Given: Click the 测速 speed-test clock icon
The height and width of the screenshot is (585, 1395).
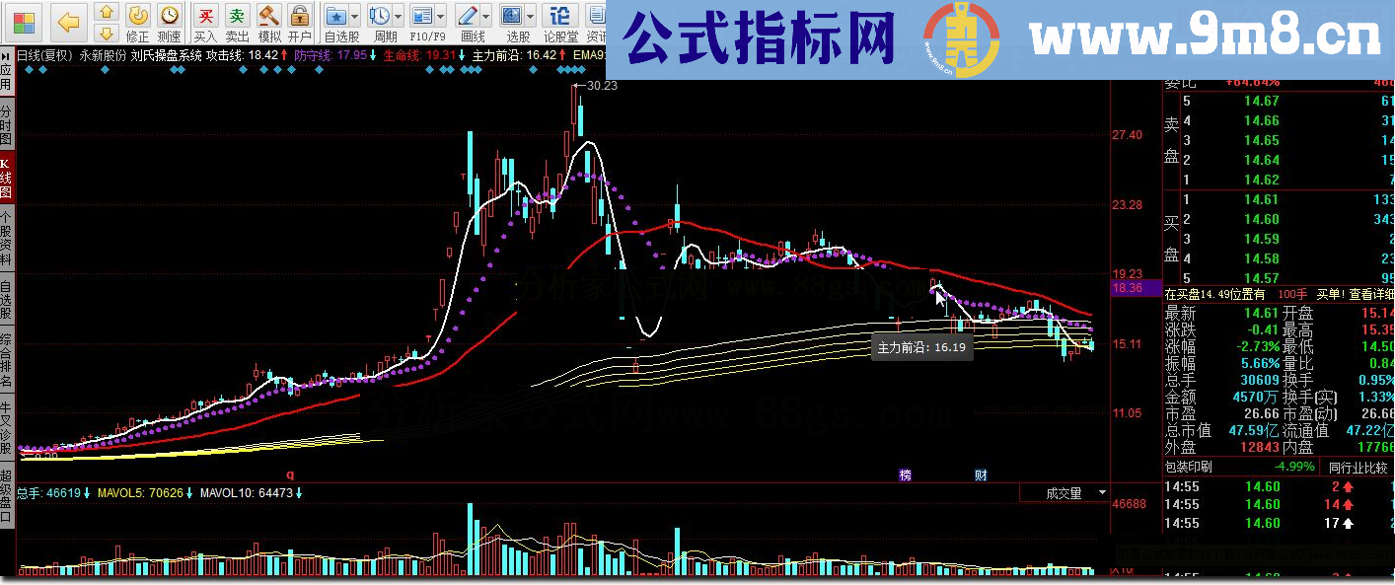Looking at the screenshot, I should [170, 17].
